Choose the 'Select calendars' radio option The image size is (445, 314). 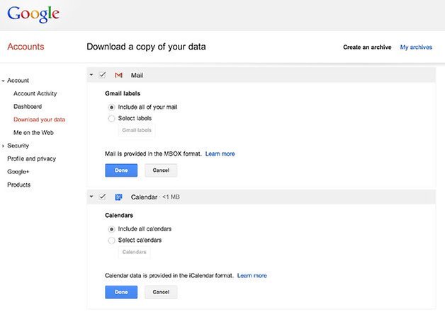pos(111,240)
